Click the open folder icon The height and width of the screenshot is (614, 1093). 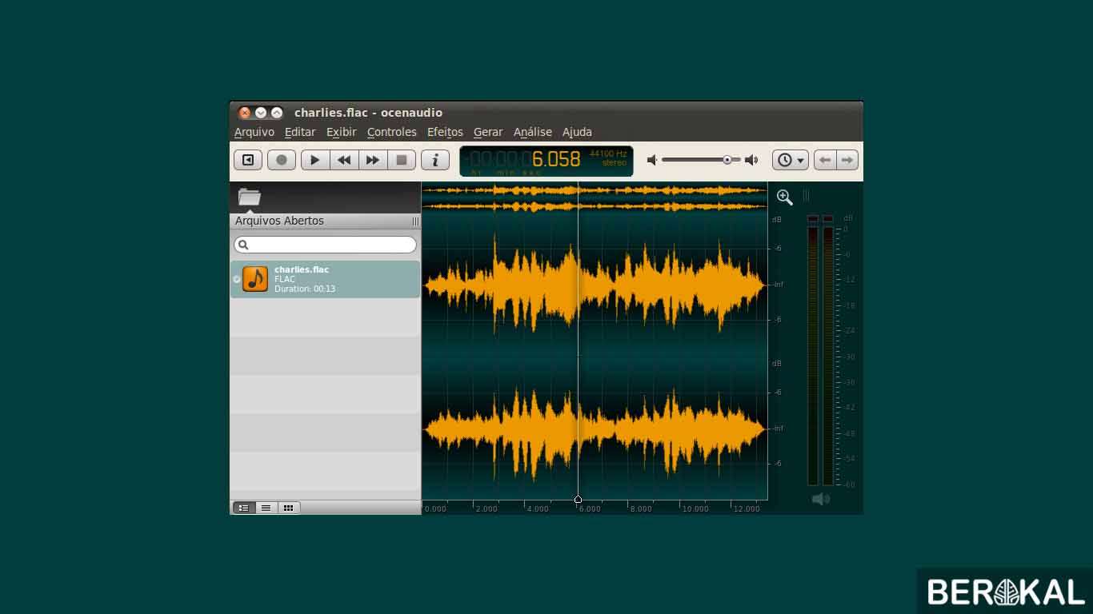pyautogui.click(x=250, y=197)
